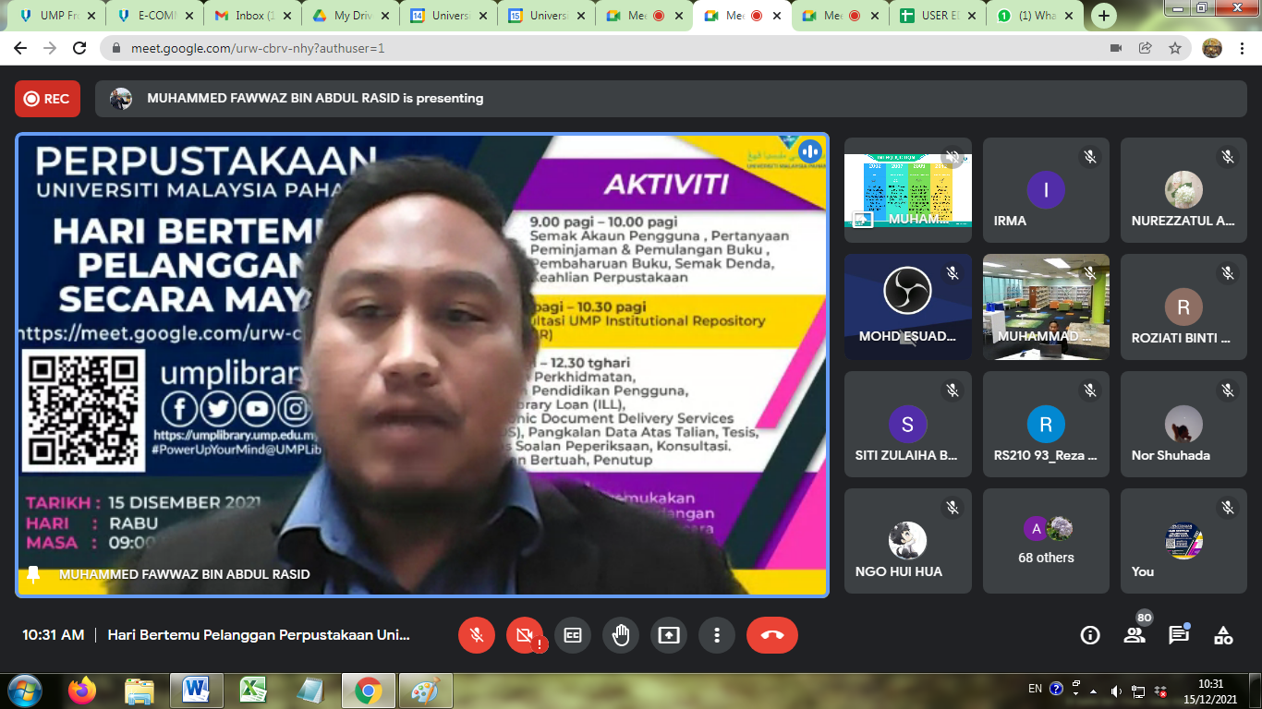This screenshot has width=1262, height=709.
Task: Open more options three-dot menu
Action: tap(717, 635)
